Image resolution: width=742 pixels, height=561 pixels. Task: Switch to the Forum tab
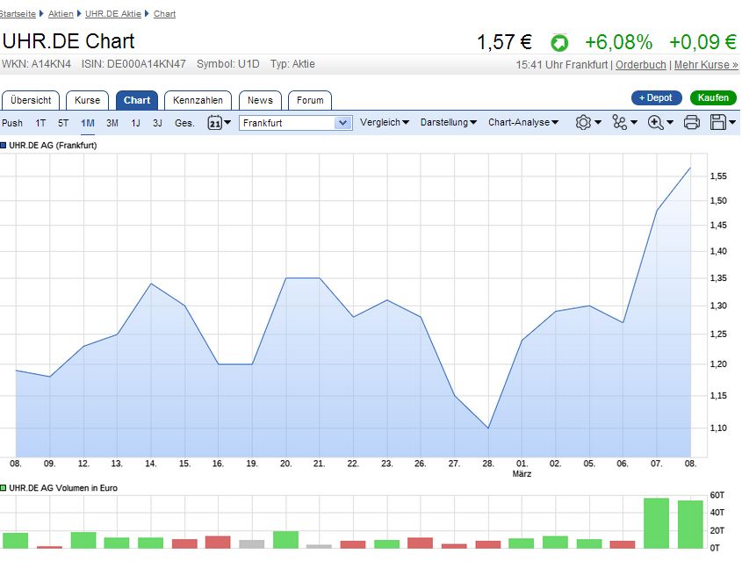(x=310, y=100)
